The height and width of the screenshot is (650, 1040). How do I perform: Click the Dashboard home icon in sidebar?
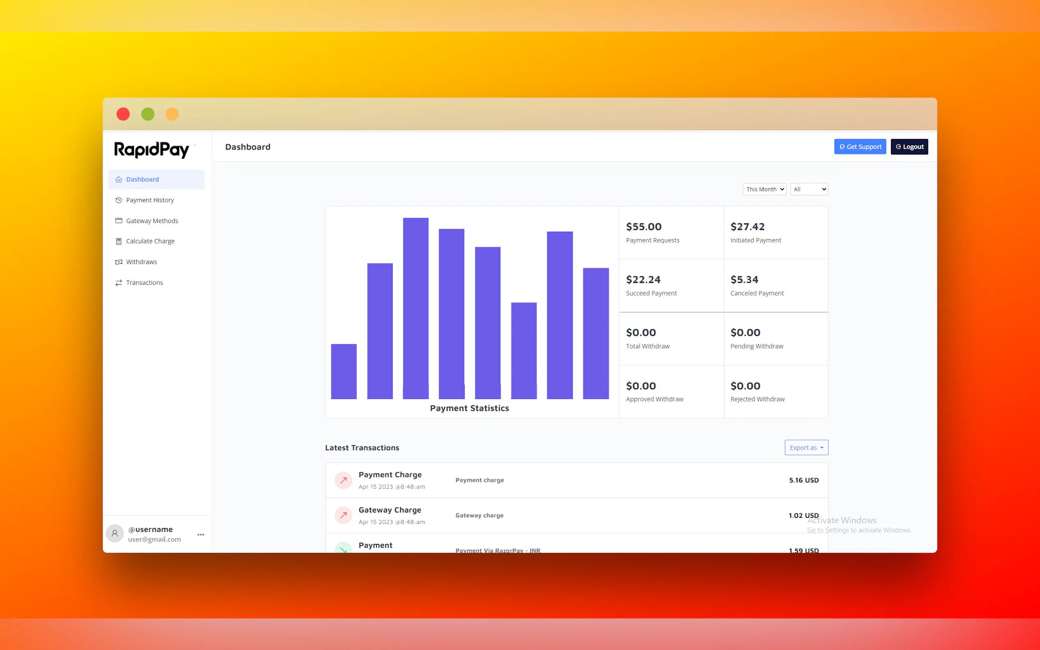point(119,179)
